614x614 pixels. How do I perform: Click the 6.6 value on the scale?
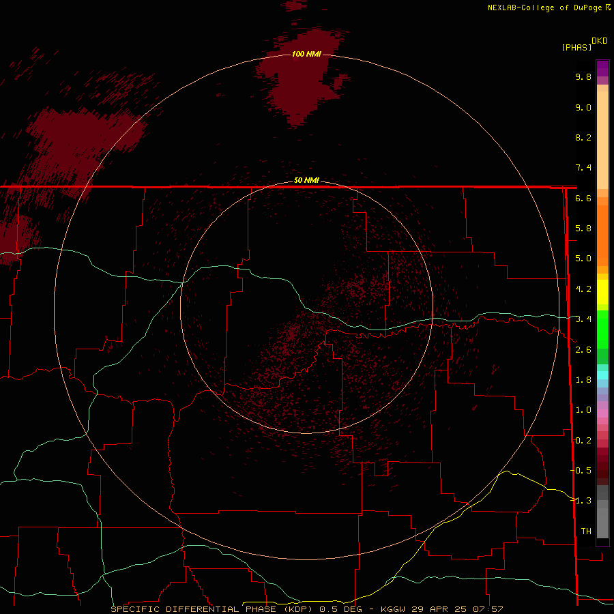point(583,198)
